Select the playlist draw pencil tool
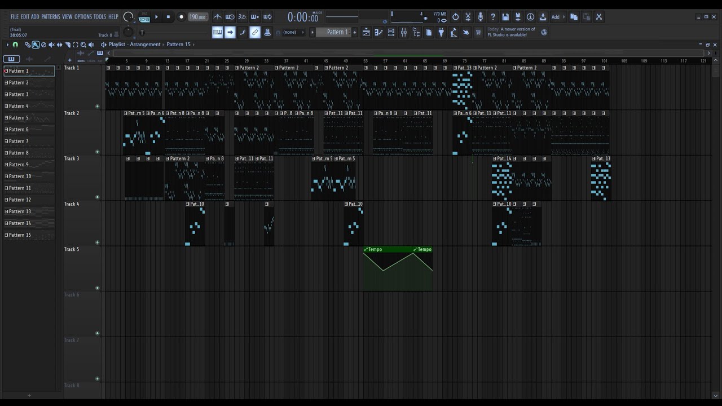Screen dimensions: 722x406 pos(28,45)
